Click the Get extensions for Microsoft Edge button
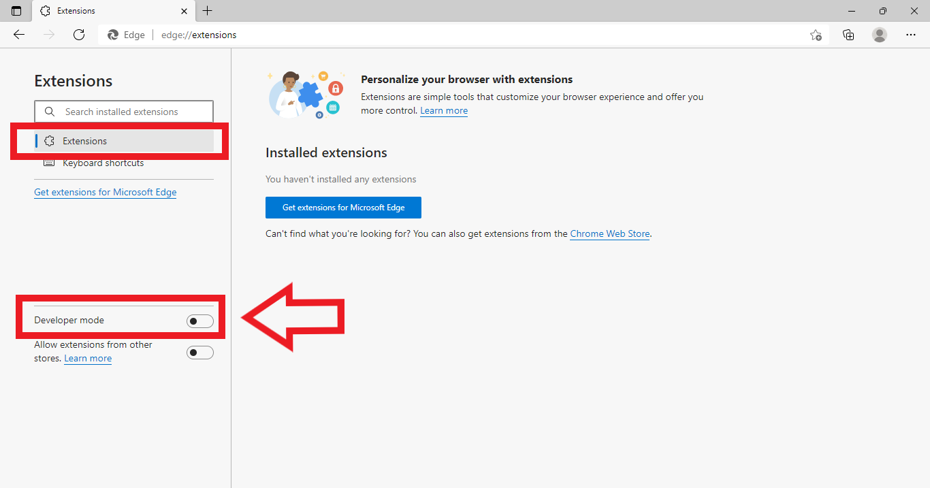Image resolution: width=930 pixels, height=488 pixels. click(x=343, y=207)
